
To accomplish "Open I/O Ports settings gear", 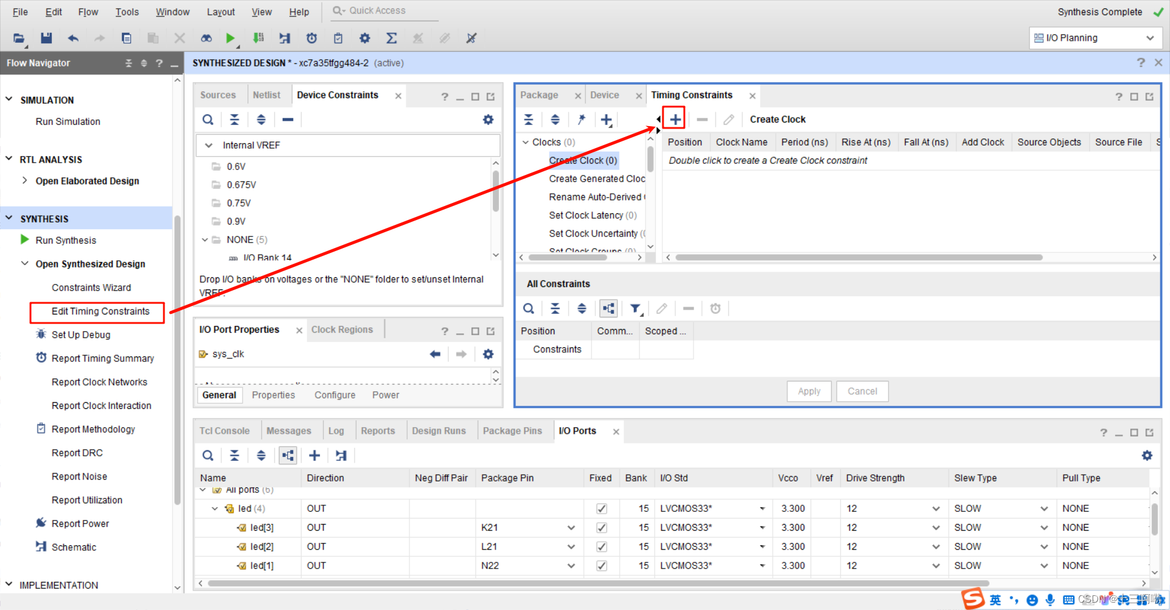I will [x=1147, y=455].
